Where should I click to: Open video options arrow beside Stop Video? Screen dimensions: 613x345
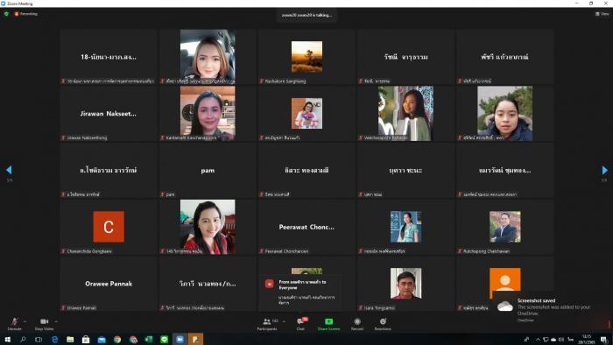tap(56, 321)
